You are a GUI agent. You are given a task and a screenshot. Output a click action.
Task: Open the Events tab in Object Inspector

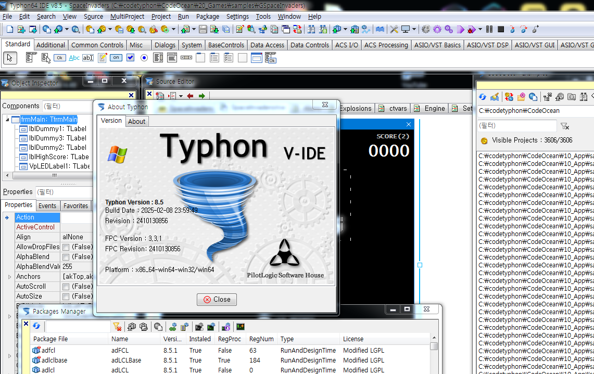click(47, 205)
